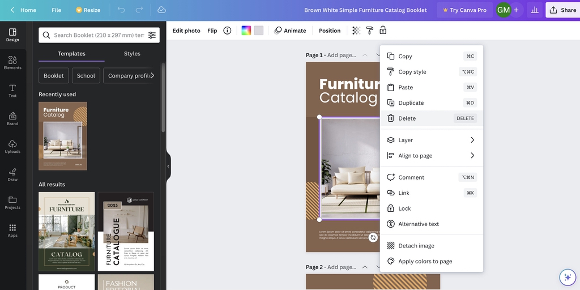Select Copy style in context menu

[x=431, y=72]
